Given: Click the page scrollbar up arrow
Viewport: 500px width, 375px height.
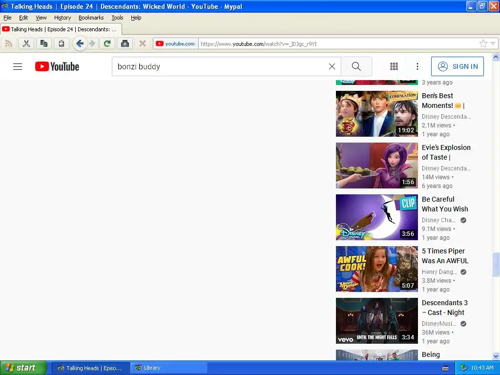Looking at the screenshot, I should [x=496, y=57].
